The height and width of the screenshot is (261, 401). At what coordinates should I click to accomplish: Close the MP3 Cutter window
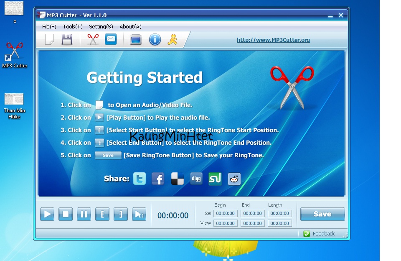coord(341,15)
